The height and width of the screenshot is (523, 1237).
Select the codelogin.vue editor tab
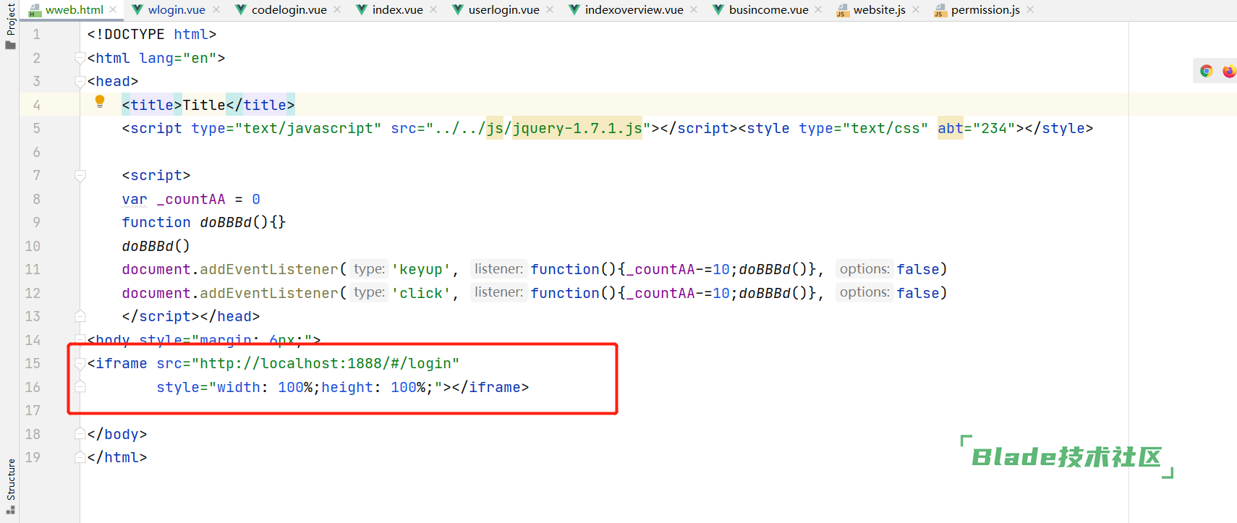pos(289,10)
